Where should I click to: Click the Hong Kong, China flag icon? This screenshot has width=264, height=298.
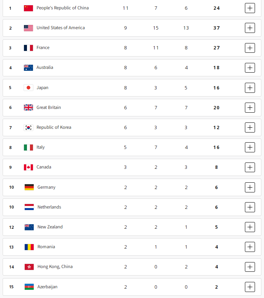(29, 267)
